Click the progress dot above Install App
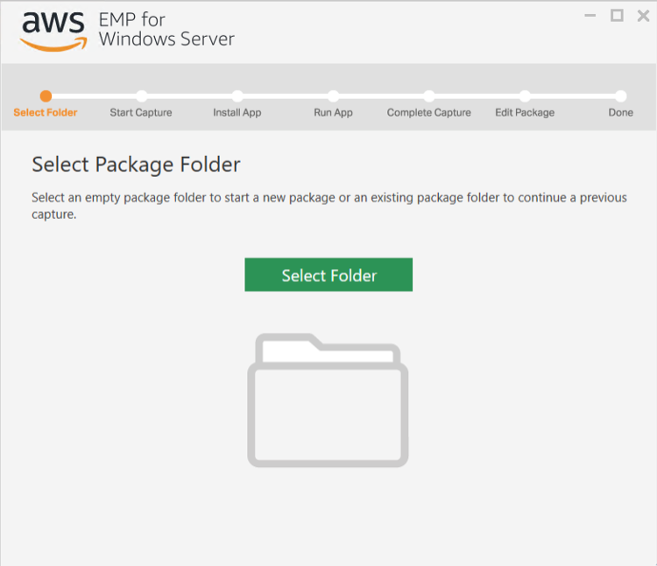 [x=237, y=96]
